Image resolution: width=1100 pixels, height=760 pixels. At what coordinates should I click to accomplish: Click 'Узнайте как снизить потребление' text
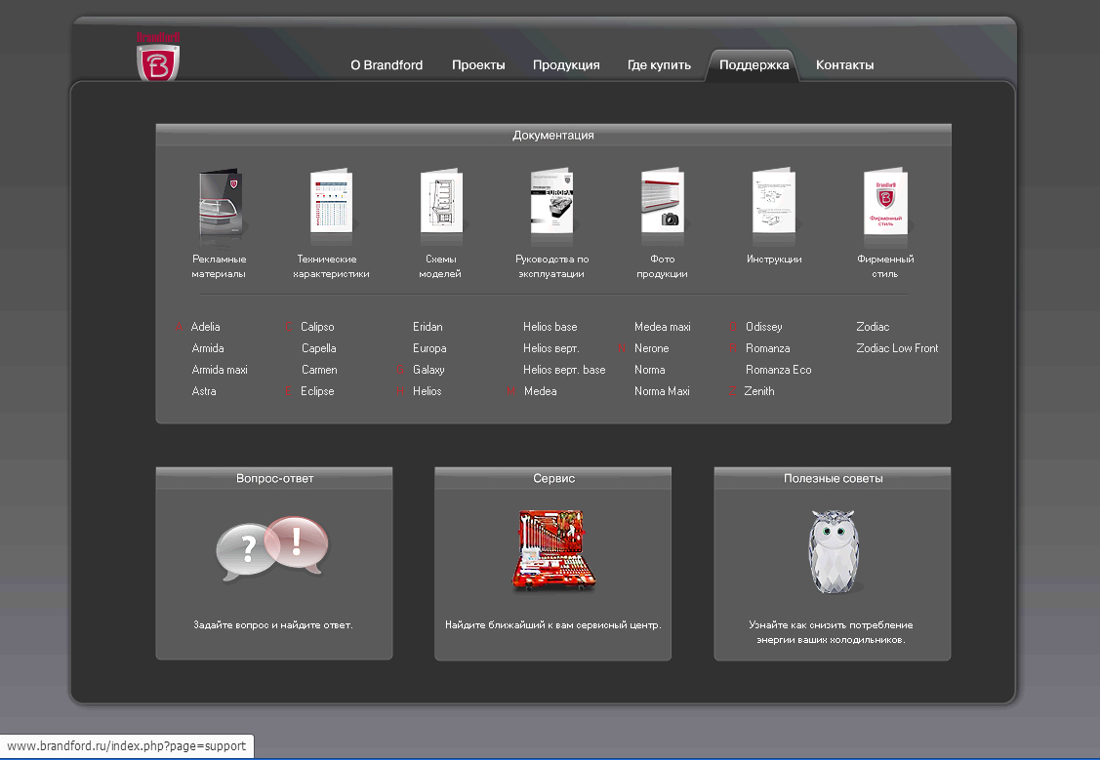pos(831,624)
